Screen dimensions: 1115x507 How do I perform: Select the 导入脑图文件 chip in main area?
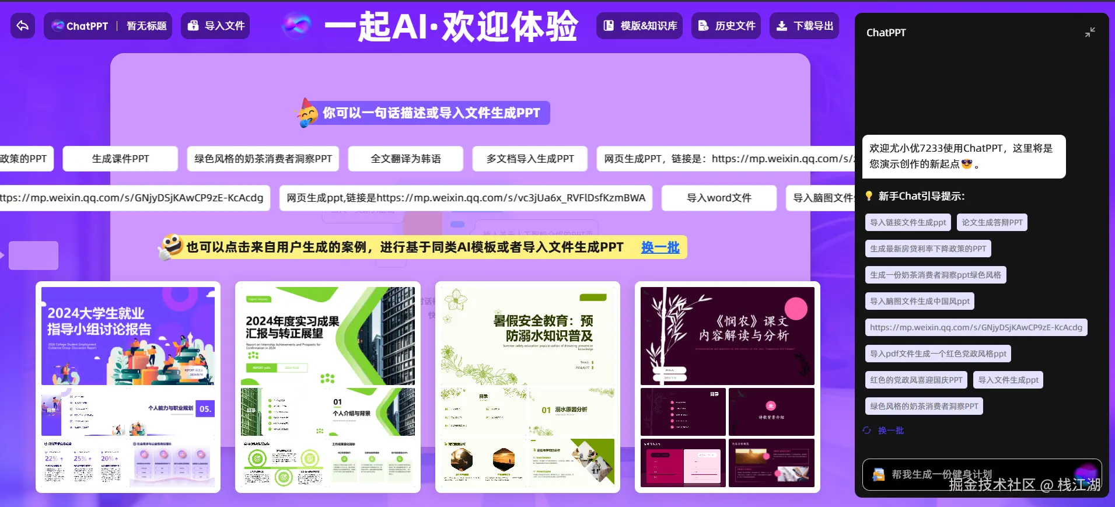pos(820,198)
